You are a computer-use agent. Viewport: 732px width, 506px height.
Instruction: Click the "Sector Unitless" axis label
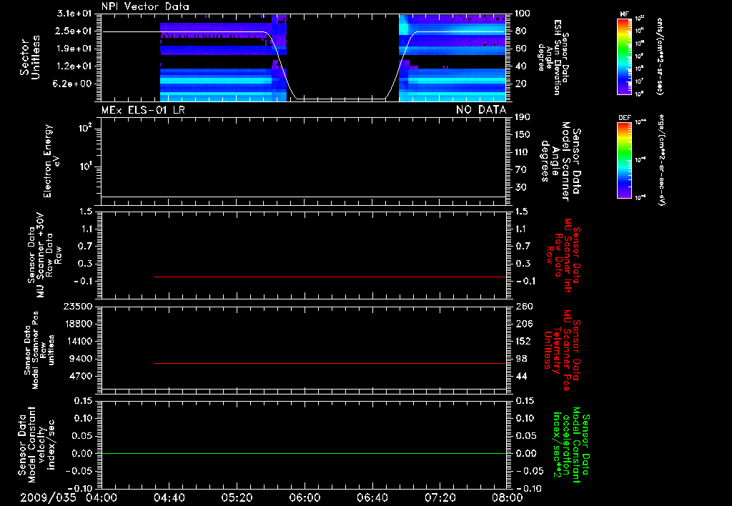coord(30,57)
